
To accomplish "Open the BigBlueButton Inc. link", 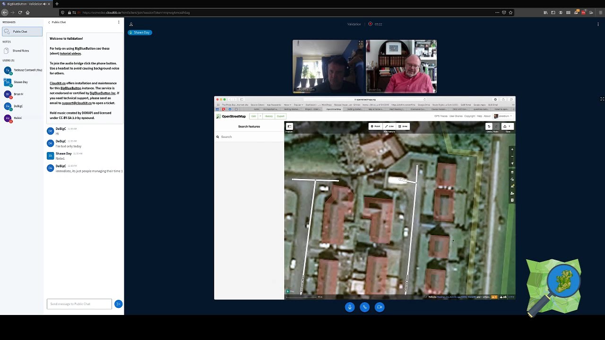I will coord(103,93).
